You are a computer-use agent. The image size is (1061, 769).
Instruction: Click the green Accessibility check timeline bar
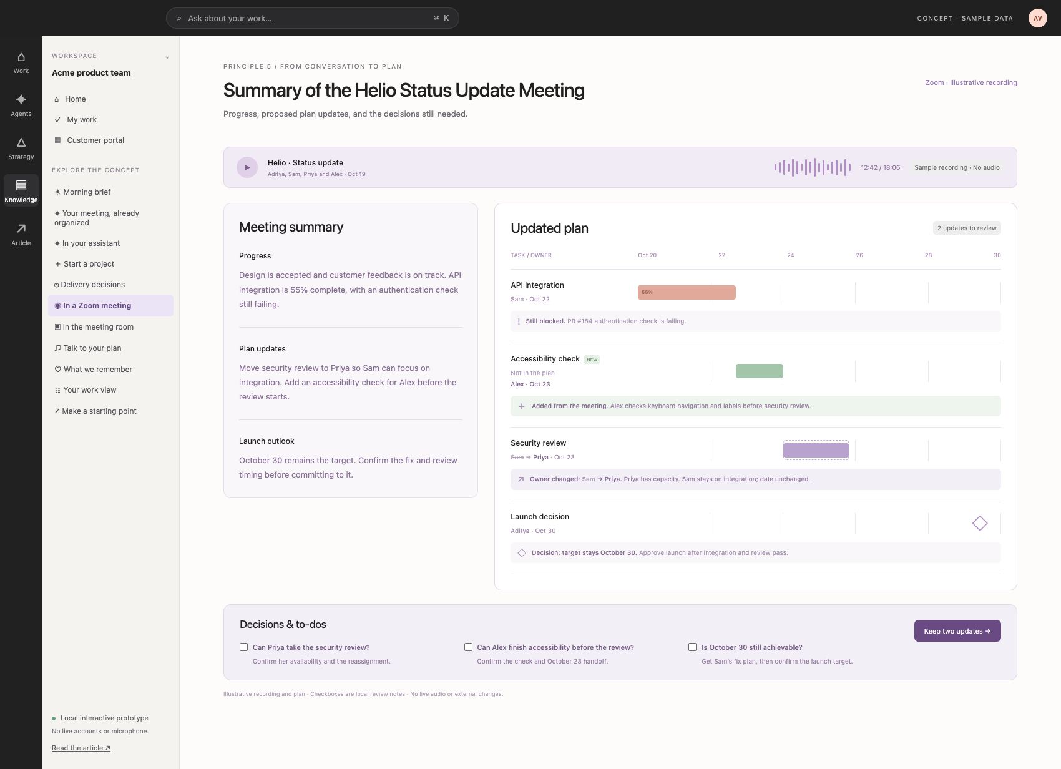click(759, 371)
